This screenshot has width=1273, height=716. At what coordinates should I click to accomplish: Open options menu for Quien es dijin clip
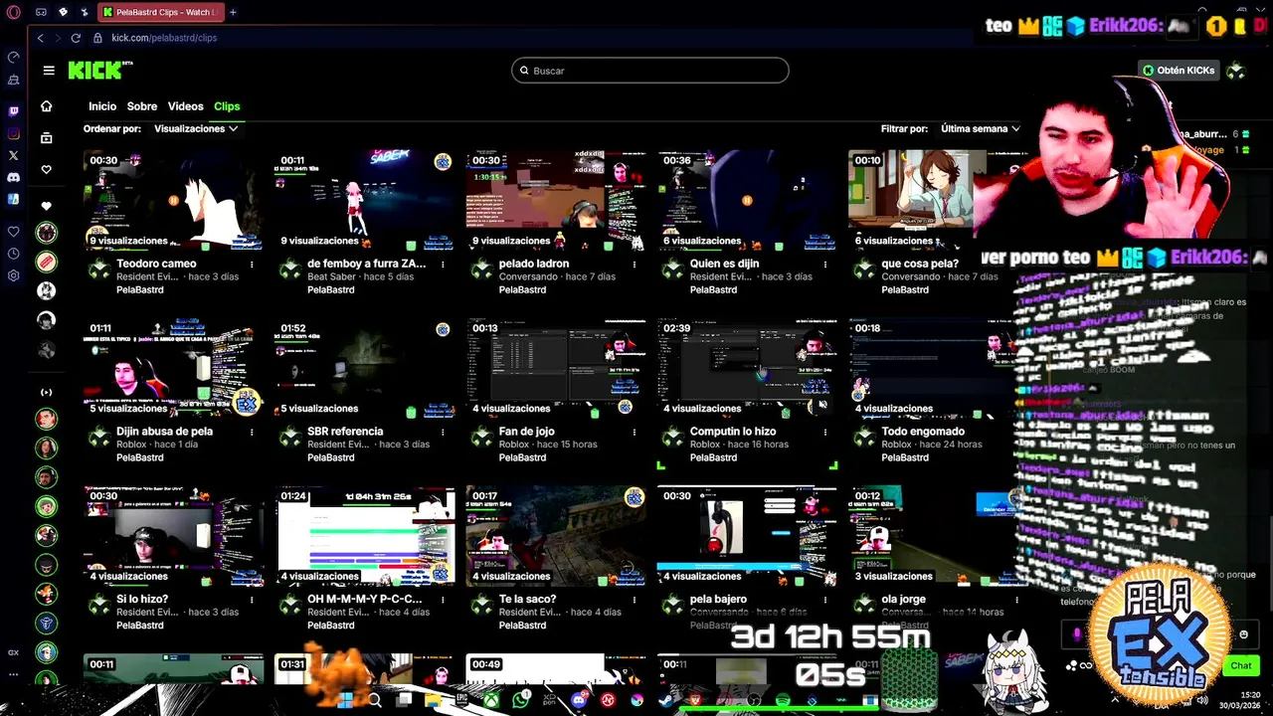click(x=825, y=265)
